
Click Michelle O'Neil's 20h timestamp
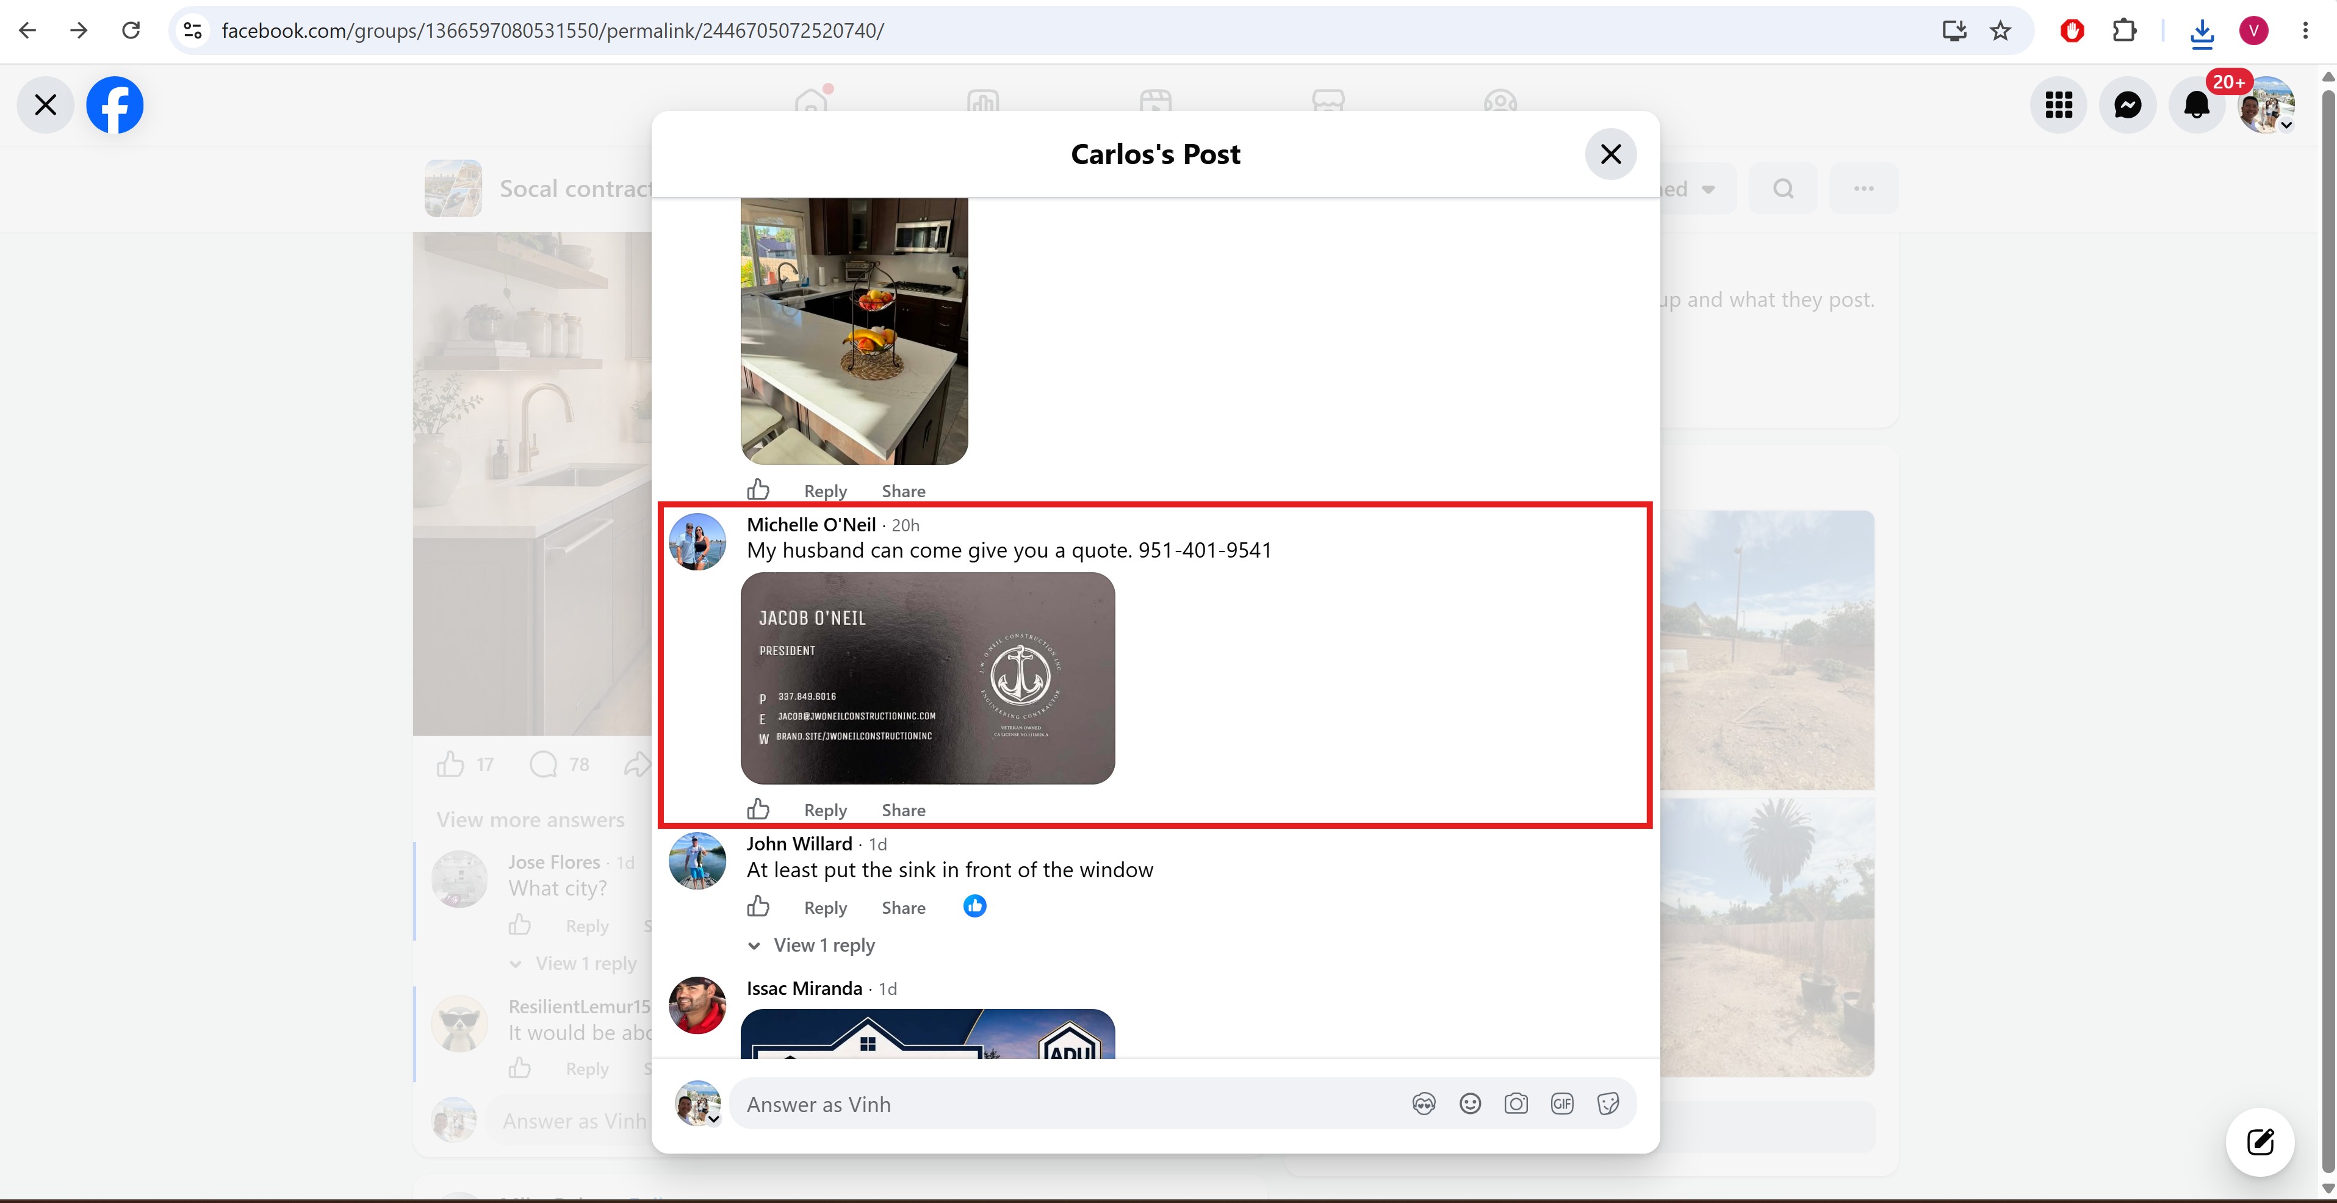click(x=906, y=525)
